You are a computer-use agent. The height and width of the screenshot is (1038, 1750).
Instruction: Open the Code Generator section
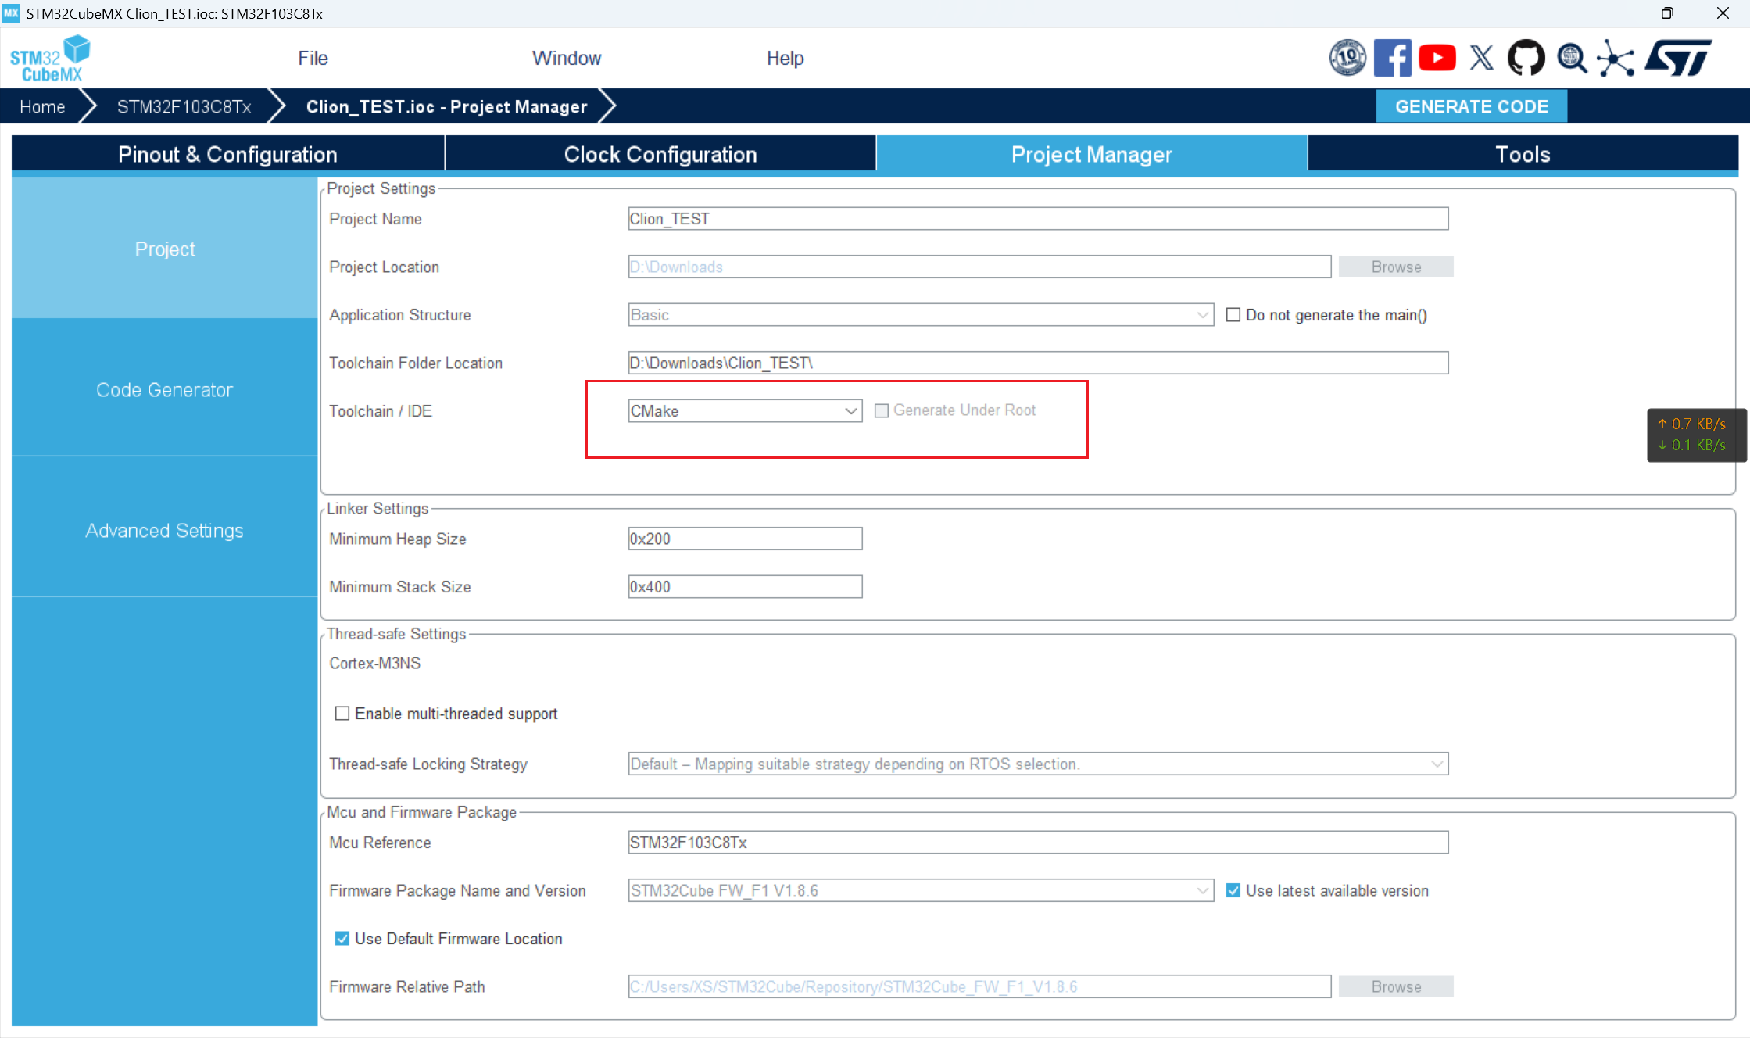click(x=164, y=389)
